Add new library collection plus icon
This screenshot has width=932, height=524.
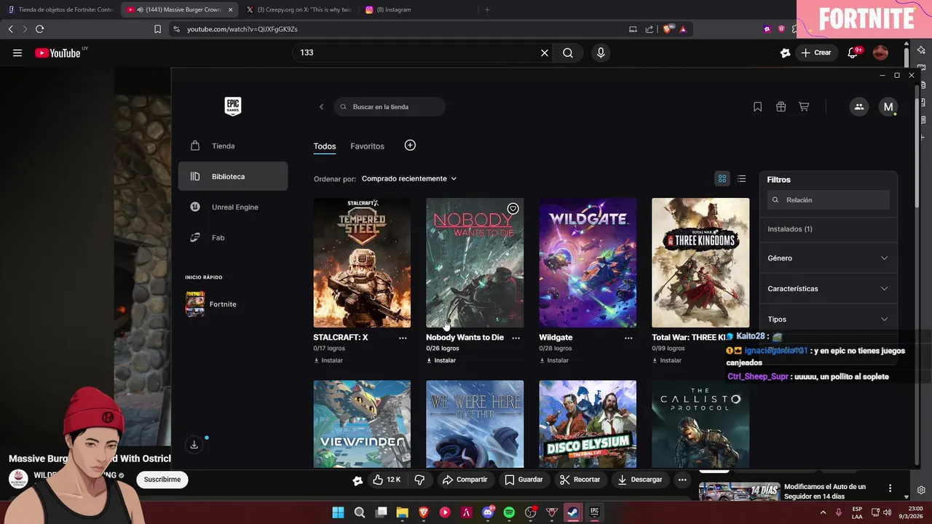tap(410, 146)
